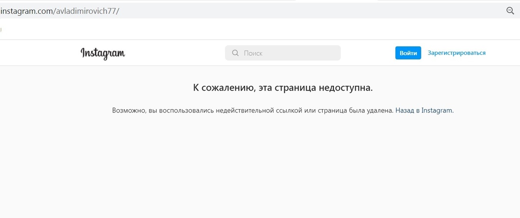
Task: Click the blue Войти button
Action: pos(408,53)
